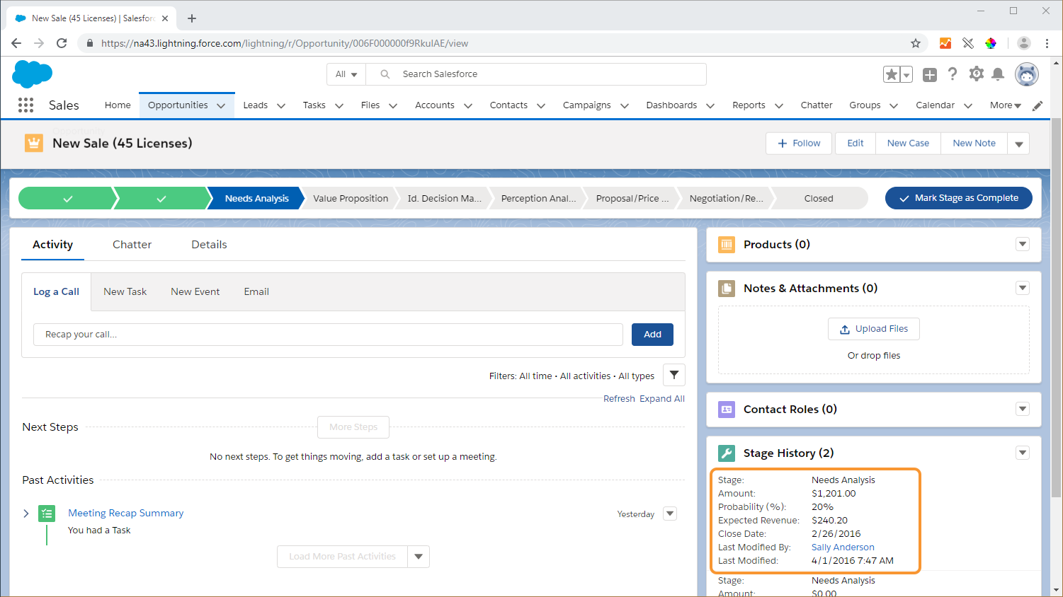Open the Products panel dropdown arrow
Screen dimensions: 1063x597
pos(1023,244)
